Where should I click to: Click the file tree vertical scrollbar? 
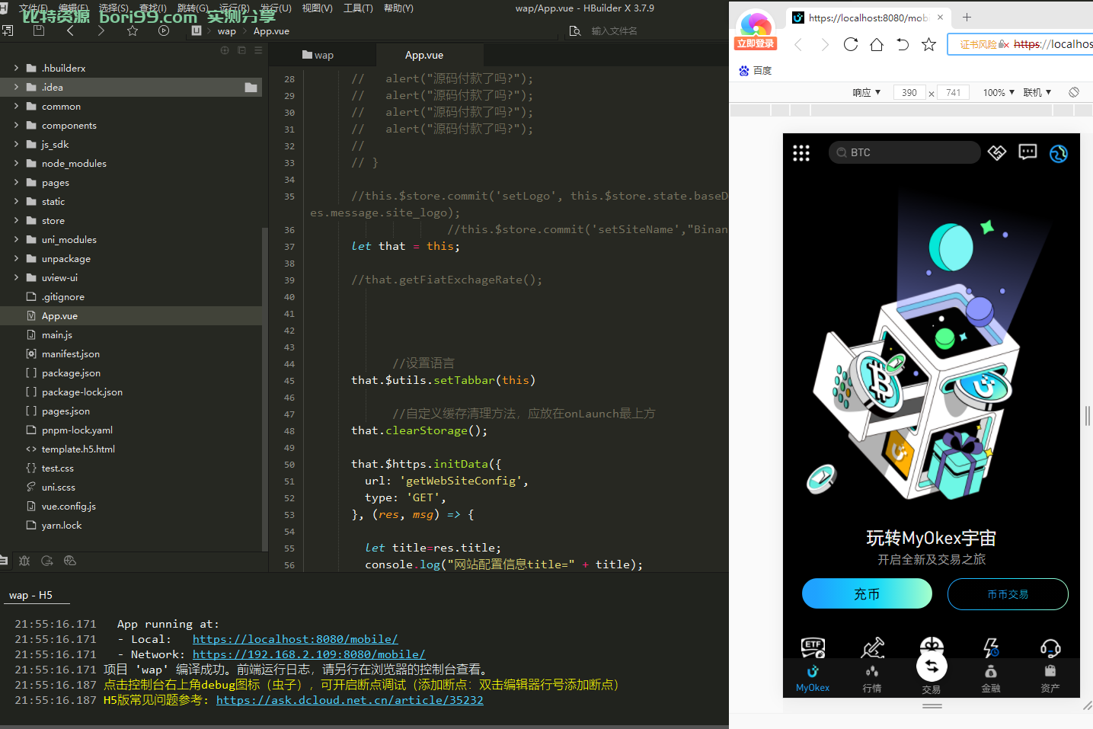pos(265,388)
